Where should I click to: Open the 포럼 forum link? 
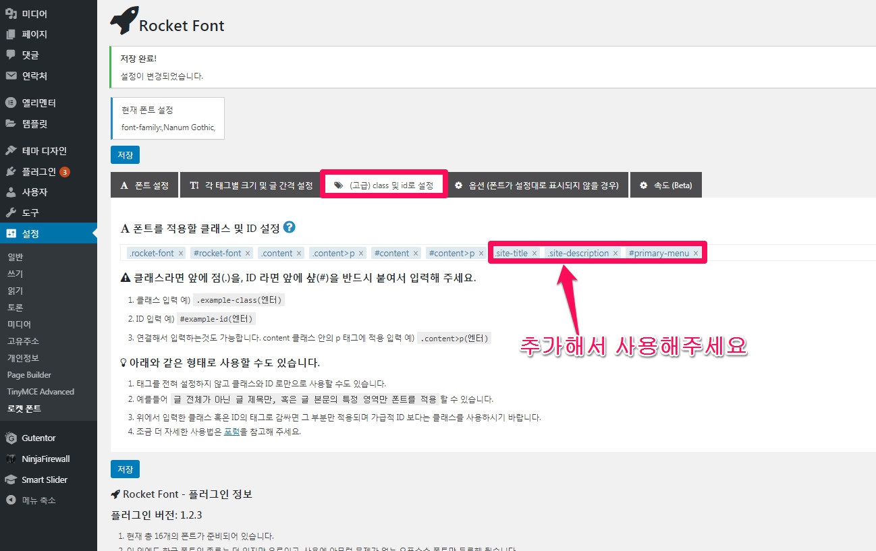click(231, 432)
